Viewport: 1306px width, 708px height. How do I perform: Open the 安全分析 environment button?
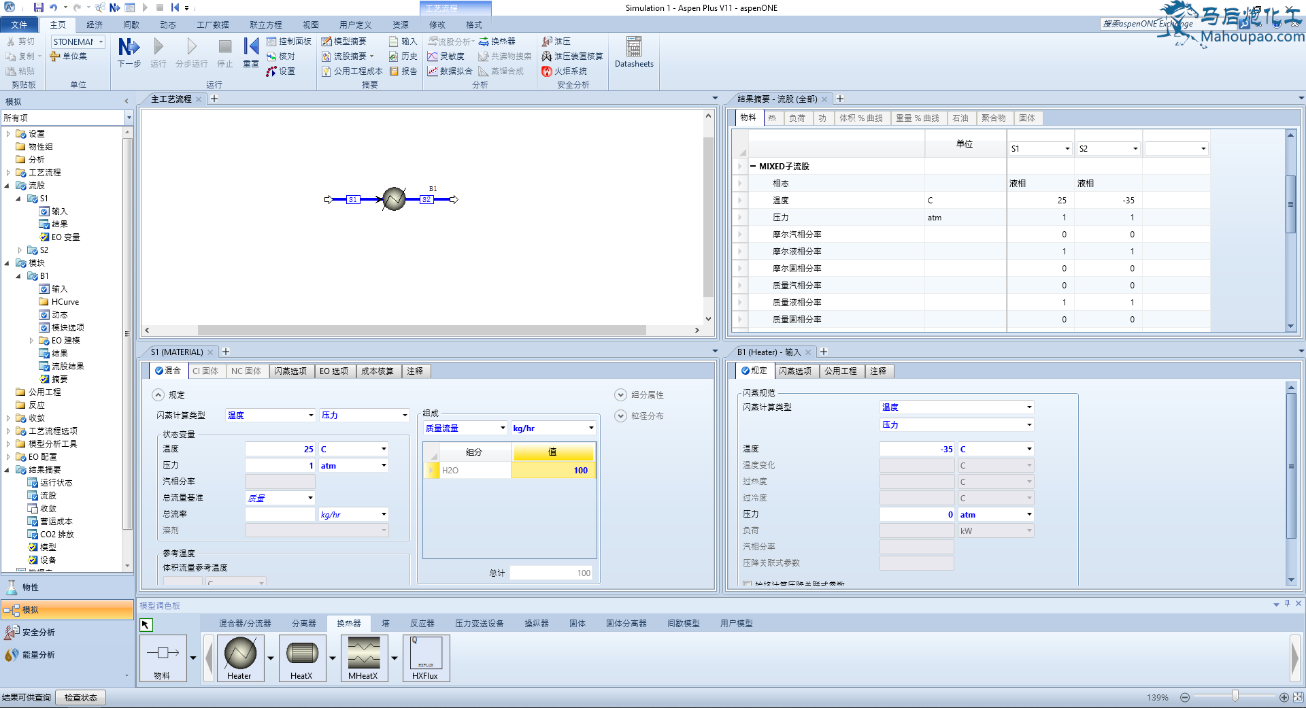click(x=67, y=633)
